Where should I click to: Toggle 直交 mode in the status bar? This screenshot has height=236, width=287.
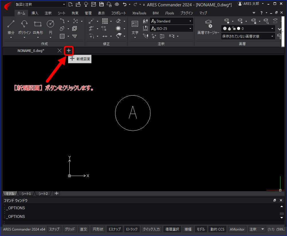point(83,229)
